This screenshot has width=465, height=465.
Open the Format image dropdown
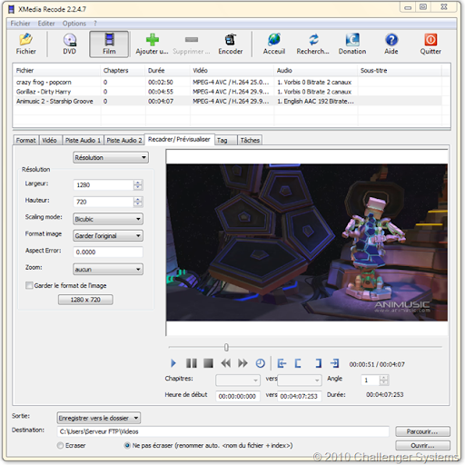coord(108,235)
